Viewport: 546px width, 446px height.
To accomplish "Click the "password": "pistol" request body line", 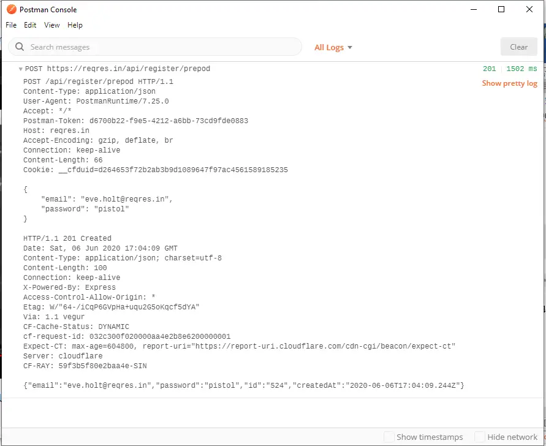I will pos(85,209).
